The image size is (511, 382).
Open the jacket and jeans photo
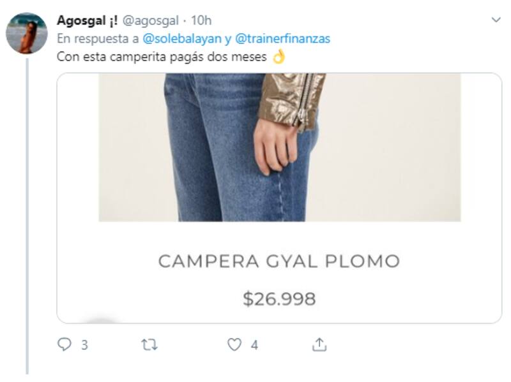click(x=280, y=147)
